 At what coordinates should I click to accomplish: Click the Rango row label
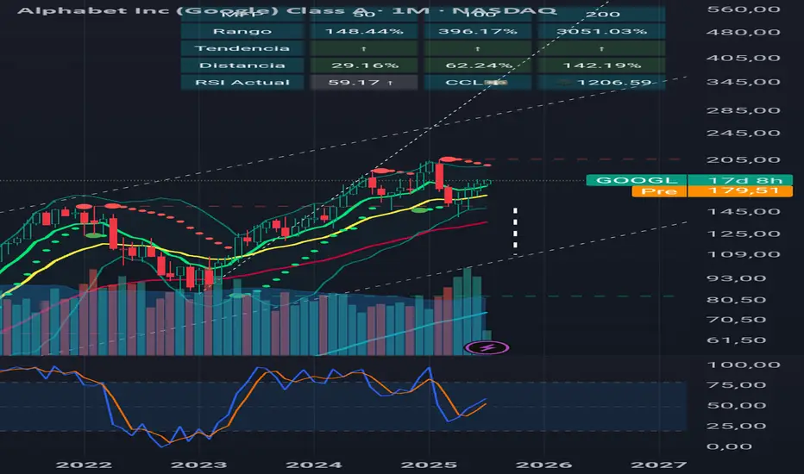coord(242,31)
